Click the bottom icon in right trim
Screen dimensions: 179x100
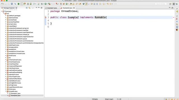coord(177,30)
